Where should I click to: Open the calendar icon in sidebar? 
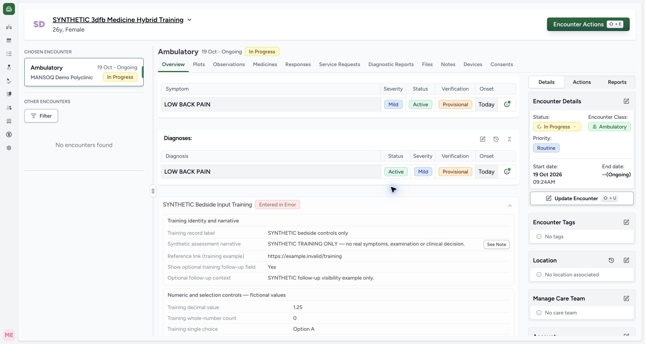(9, 40)
